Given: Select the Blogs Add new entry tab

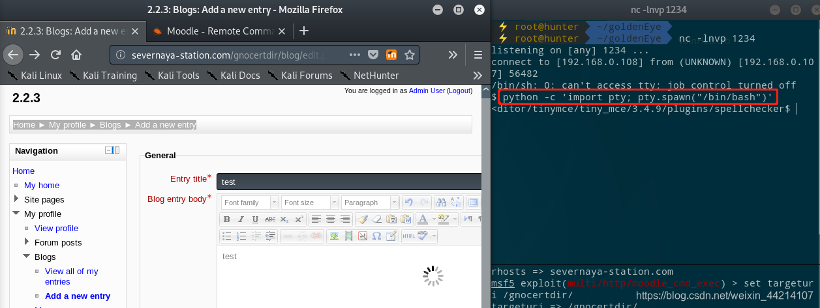Looking at the screenshot, I should (73, 31).
